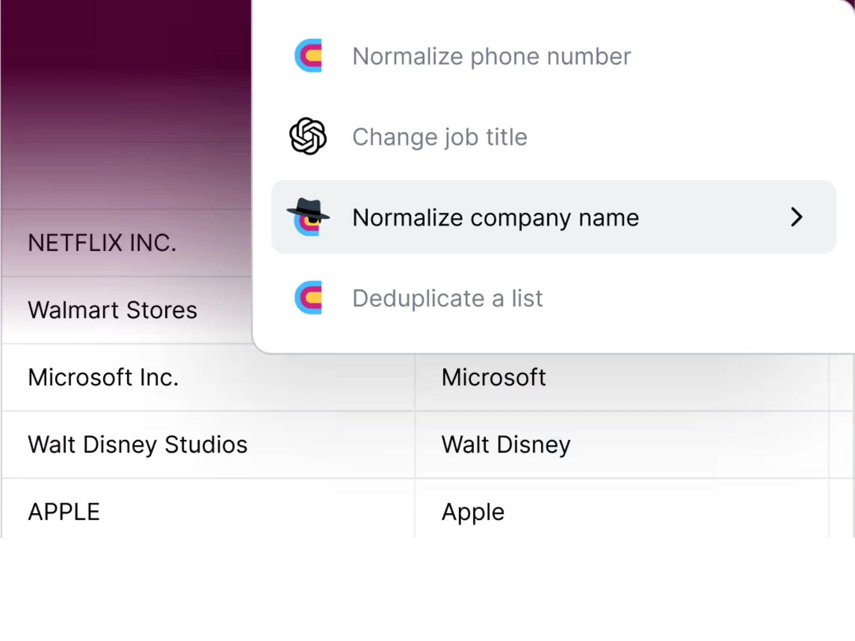Click the Clay icon beside Deduplicate a list
This screenshot has height=641, width=855.
point(308,298)
